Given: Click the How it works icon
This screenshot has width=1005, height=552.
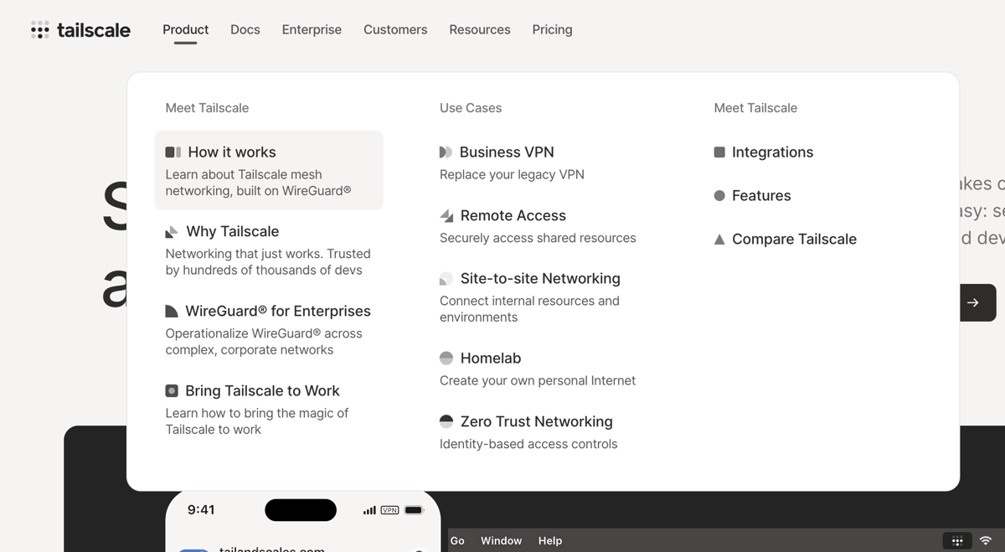Looking at the screenshot, I should [172, 152].
